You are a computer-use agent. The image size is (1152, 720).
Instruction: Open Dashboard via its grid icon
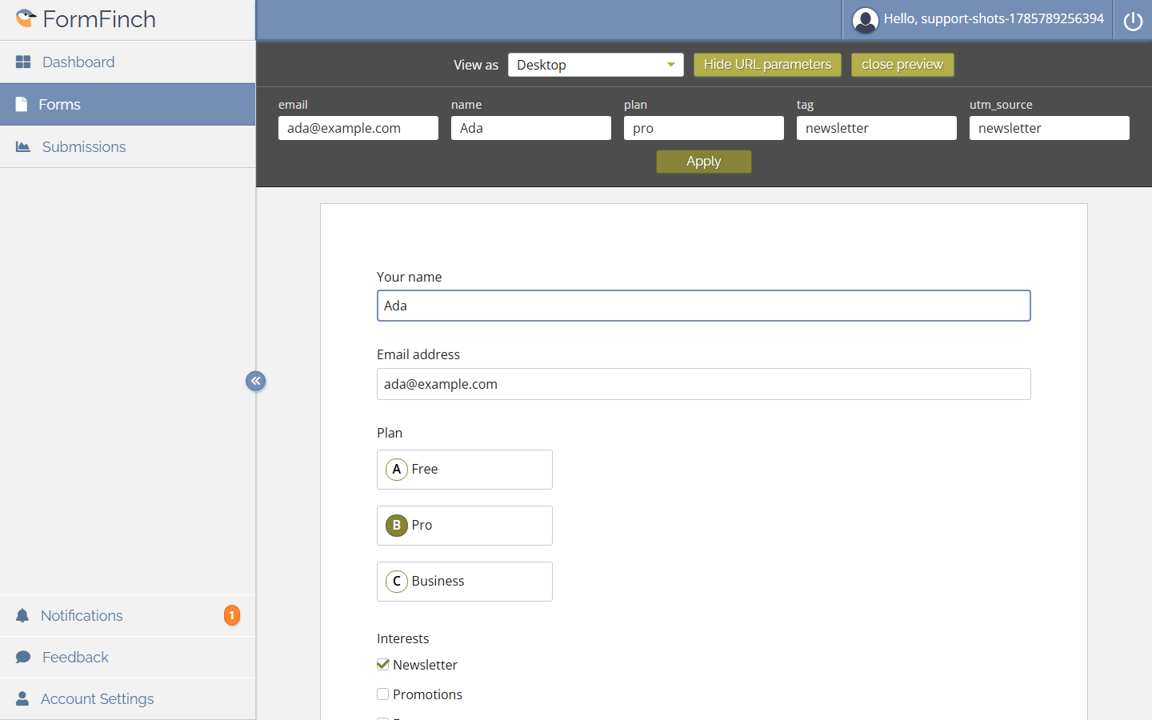point(23,62)
